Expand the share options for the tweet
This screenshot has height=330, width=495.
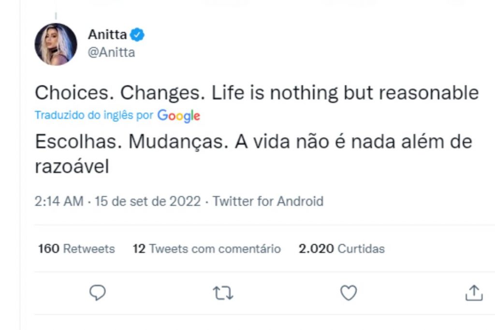pos(474,292)
